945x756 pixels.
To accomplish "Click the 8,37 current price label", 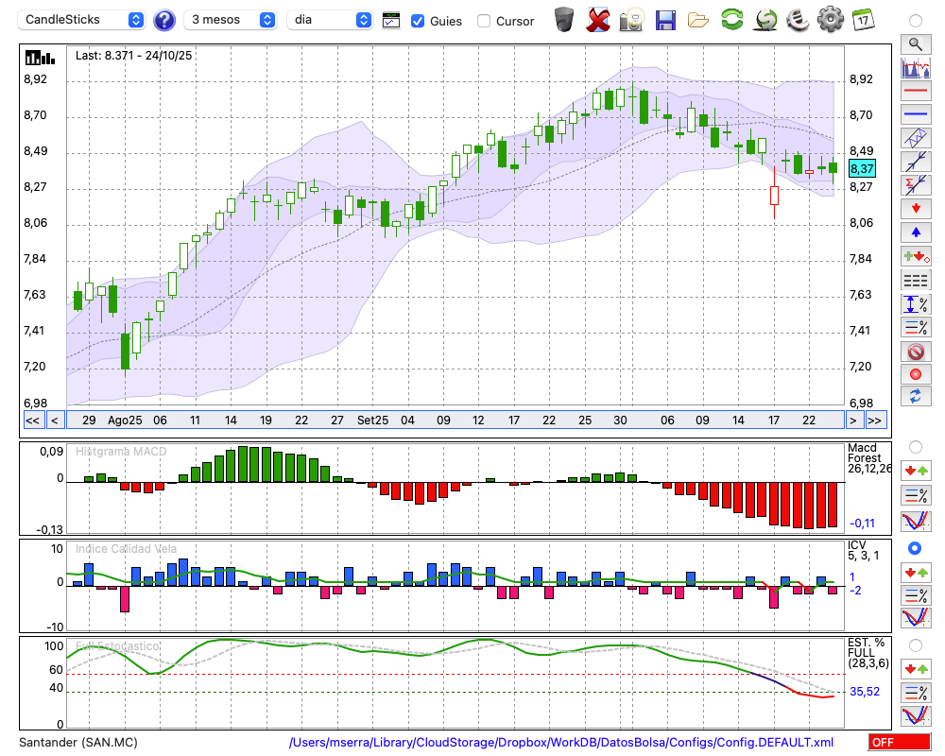I will tap(862, 169).
